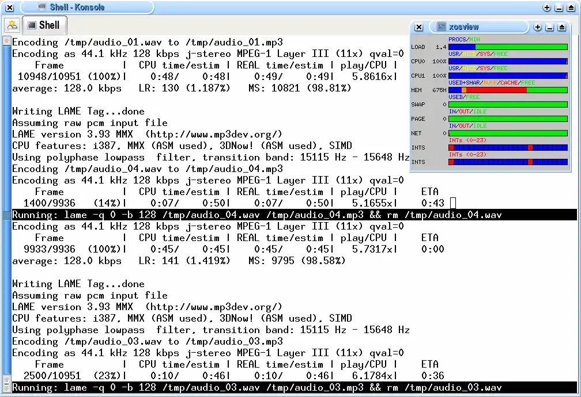Viewport: 581px width, 397px height.
Task: Click the 'Running: lame' line for audio_03.wav
Action: tap(294, 387)
